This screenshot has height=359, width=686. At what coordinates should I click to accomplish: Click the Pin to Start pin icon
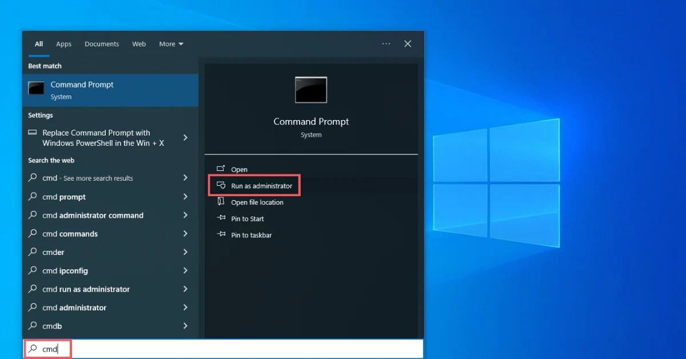(221, 218)
